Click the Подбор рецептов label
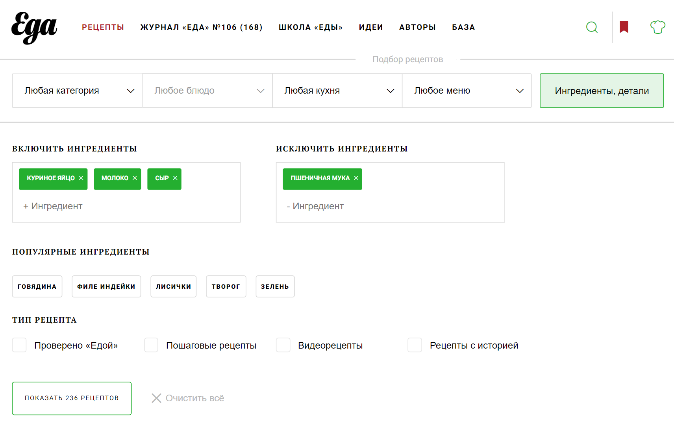Screen dimensions: 674x432 click(x=407, y=59)
